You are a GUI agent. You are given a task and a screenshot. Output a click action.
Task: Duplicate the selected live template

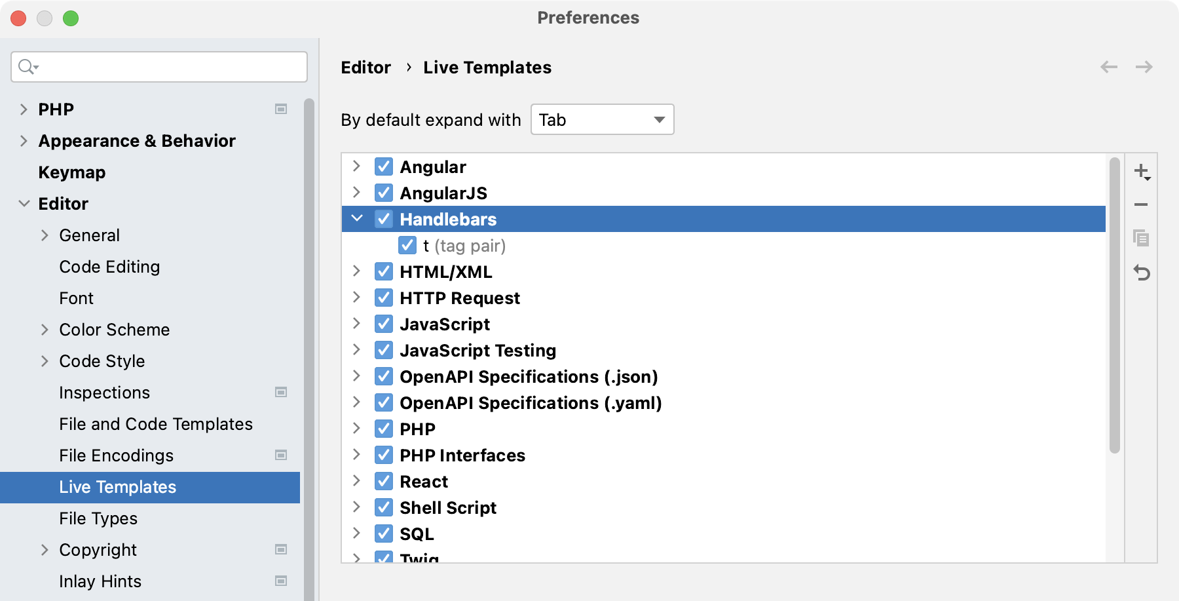(x=1142, y=239)
